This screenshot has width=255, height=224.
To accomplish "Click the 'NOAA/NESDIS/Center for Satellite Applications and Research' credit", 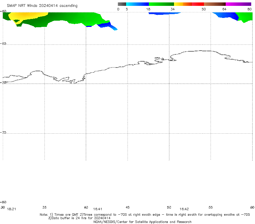I will [142, 222].
